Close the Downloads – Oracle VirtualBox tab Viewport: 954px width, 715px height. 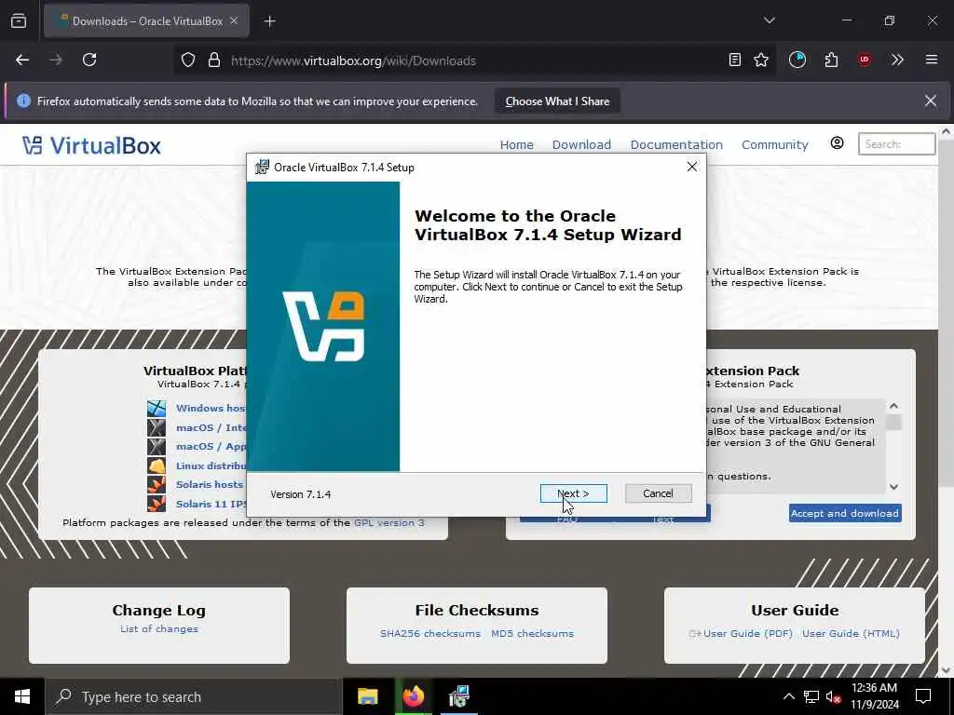234,21
